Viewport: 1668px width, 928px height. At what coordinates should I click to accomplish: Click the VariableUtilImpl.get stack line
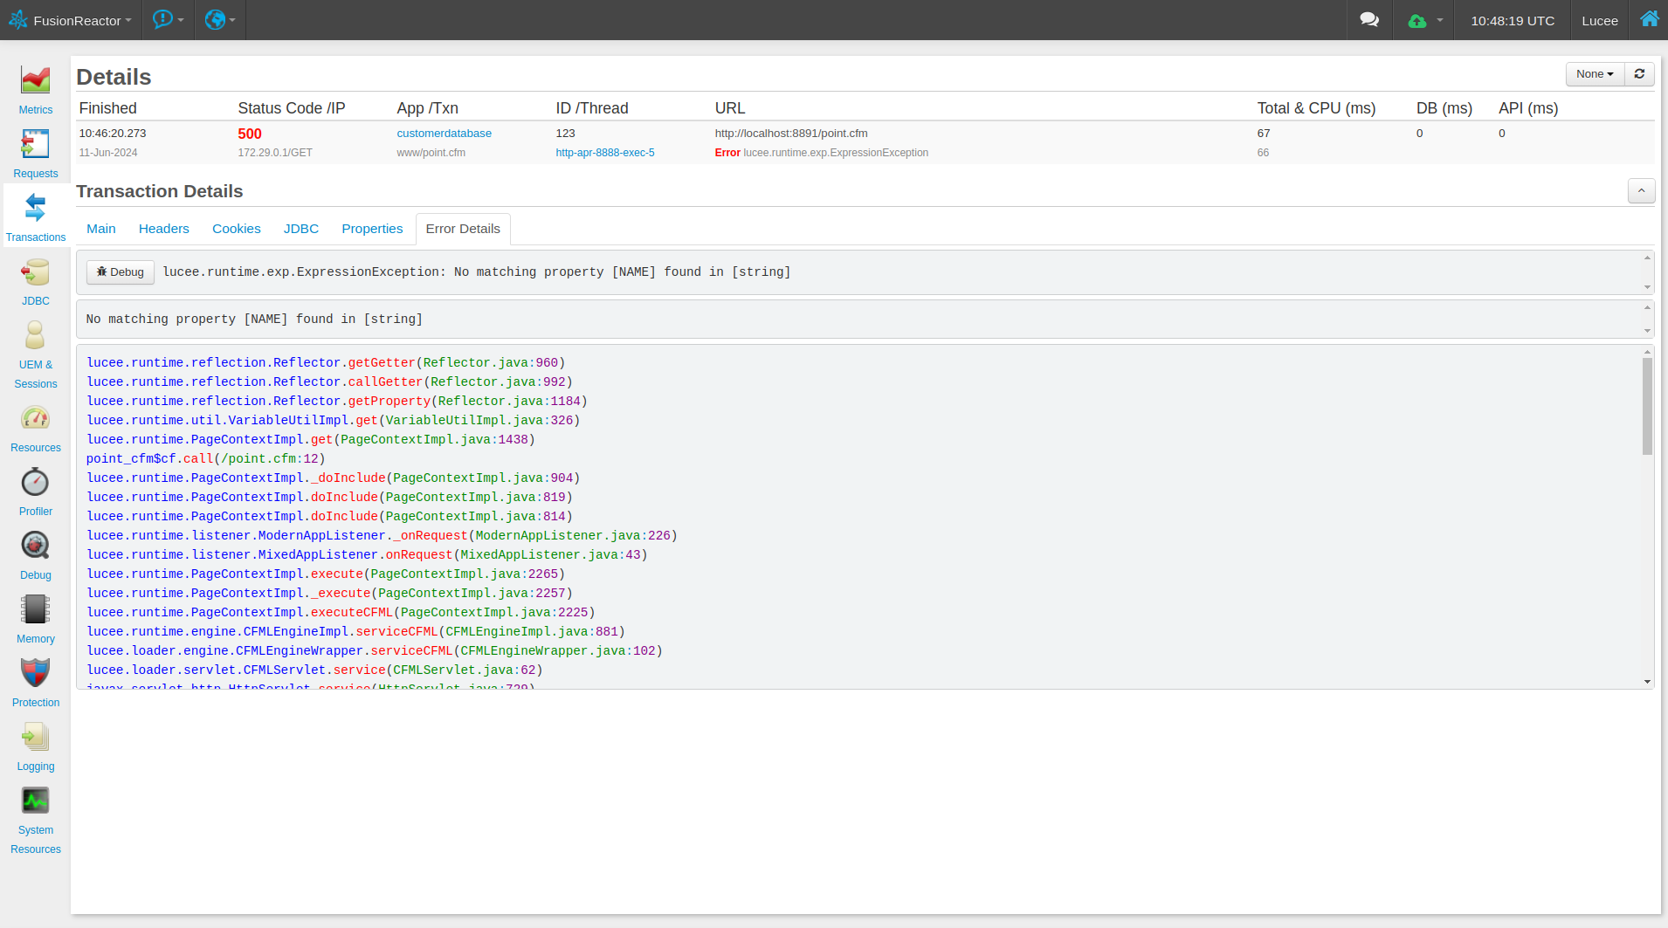pyautogui.click(x=334, y=421)
